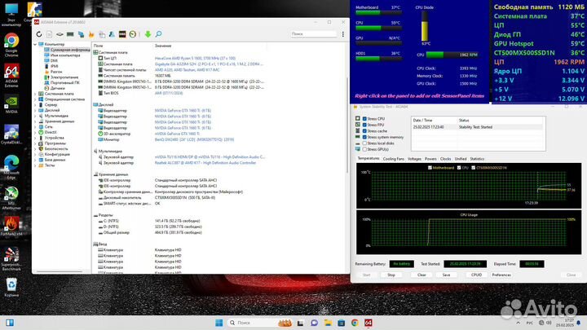Select the Корзина recycle bin icon
This screenshot has height=330, width=587.
[x=11, y=288]
